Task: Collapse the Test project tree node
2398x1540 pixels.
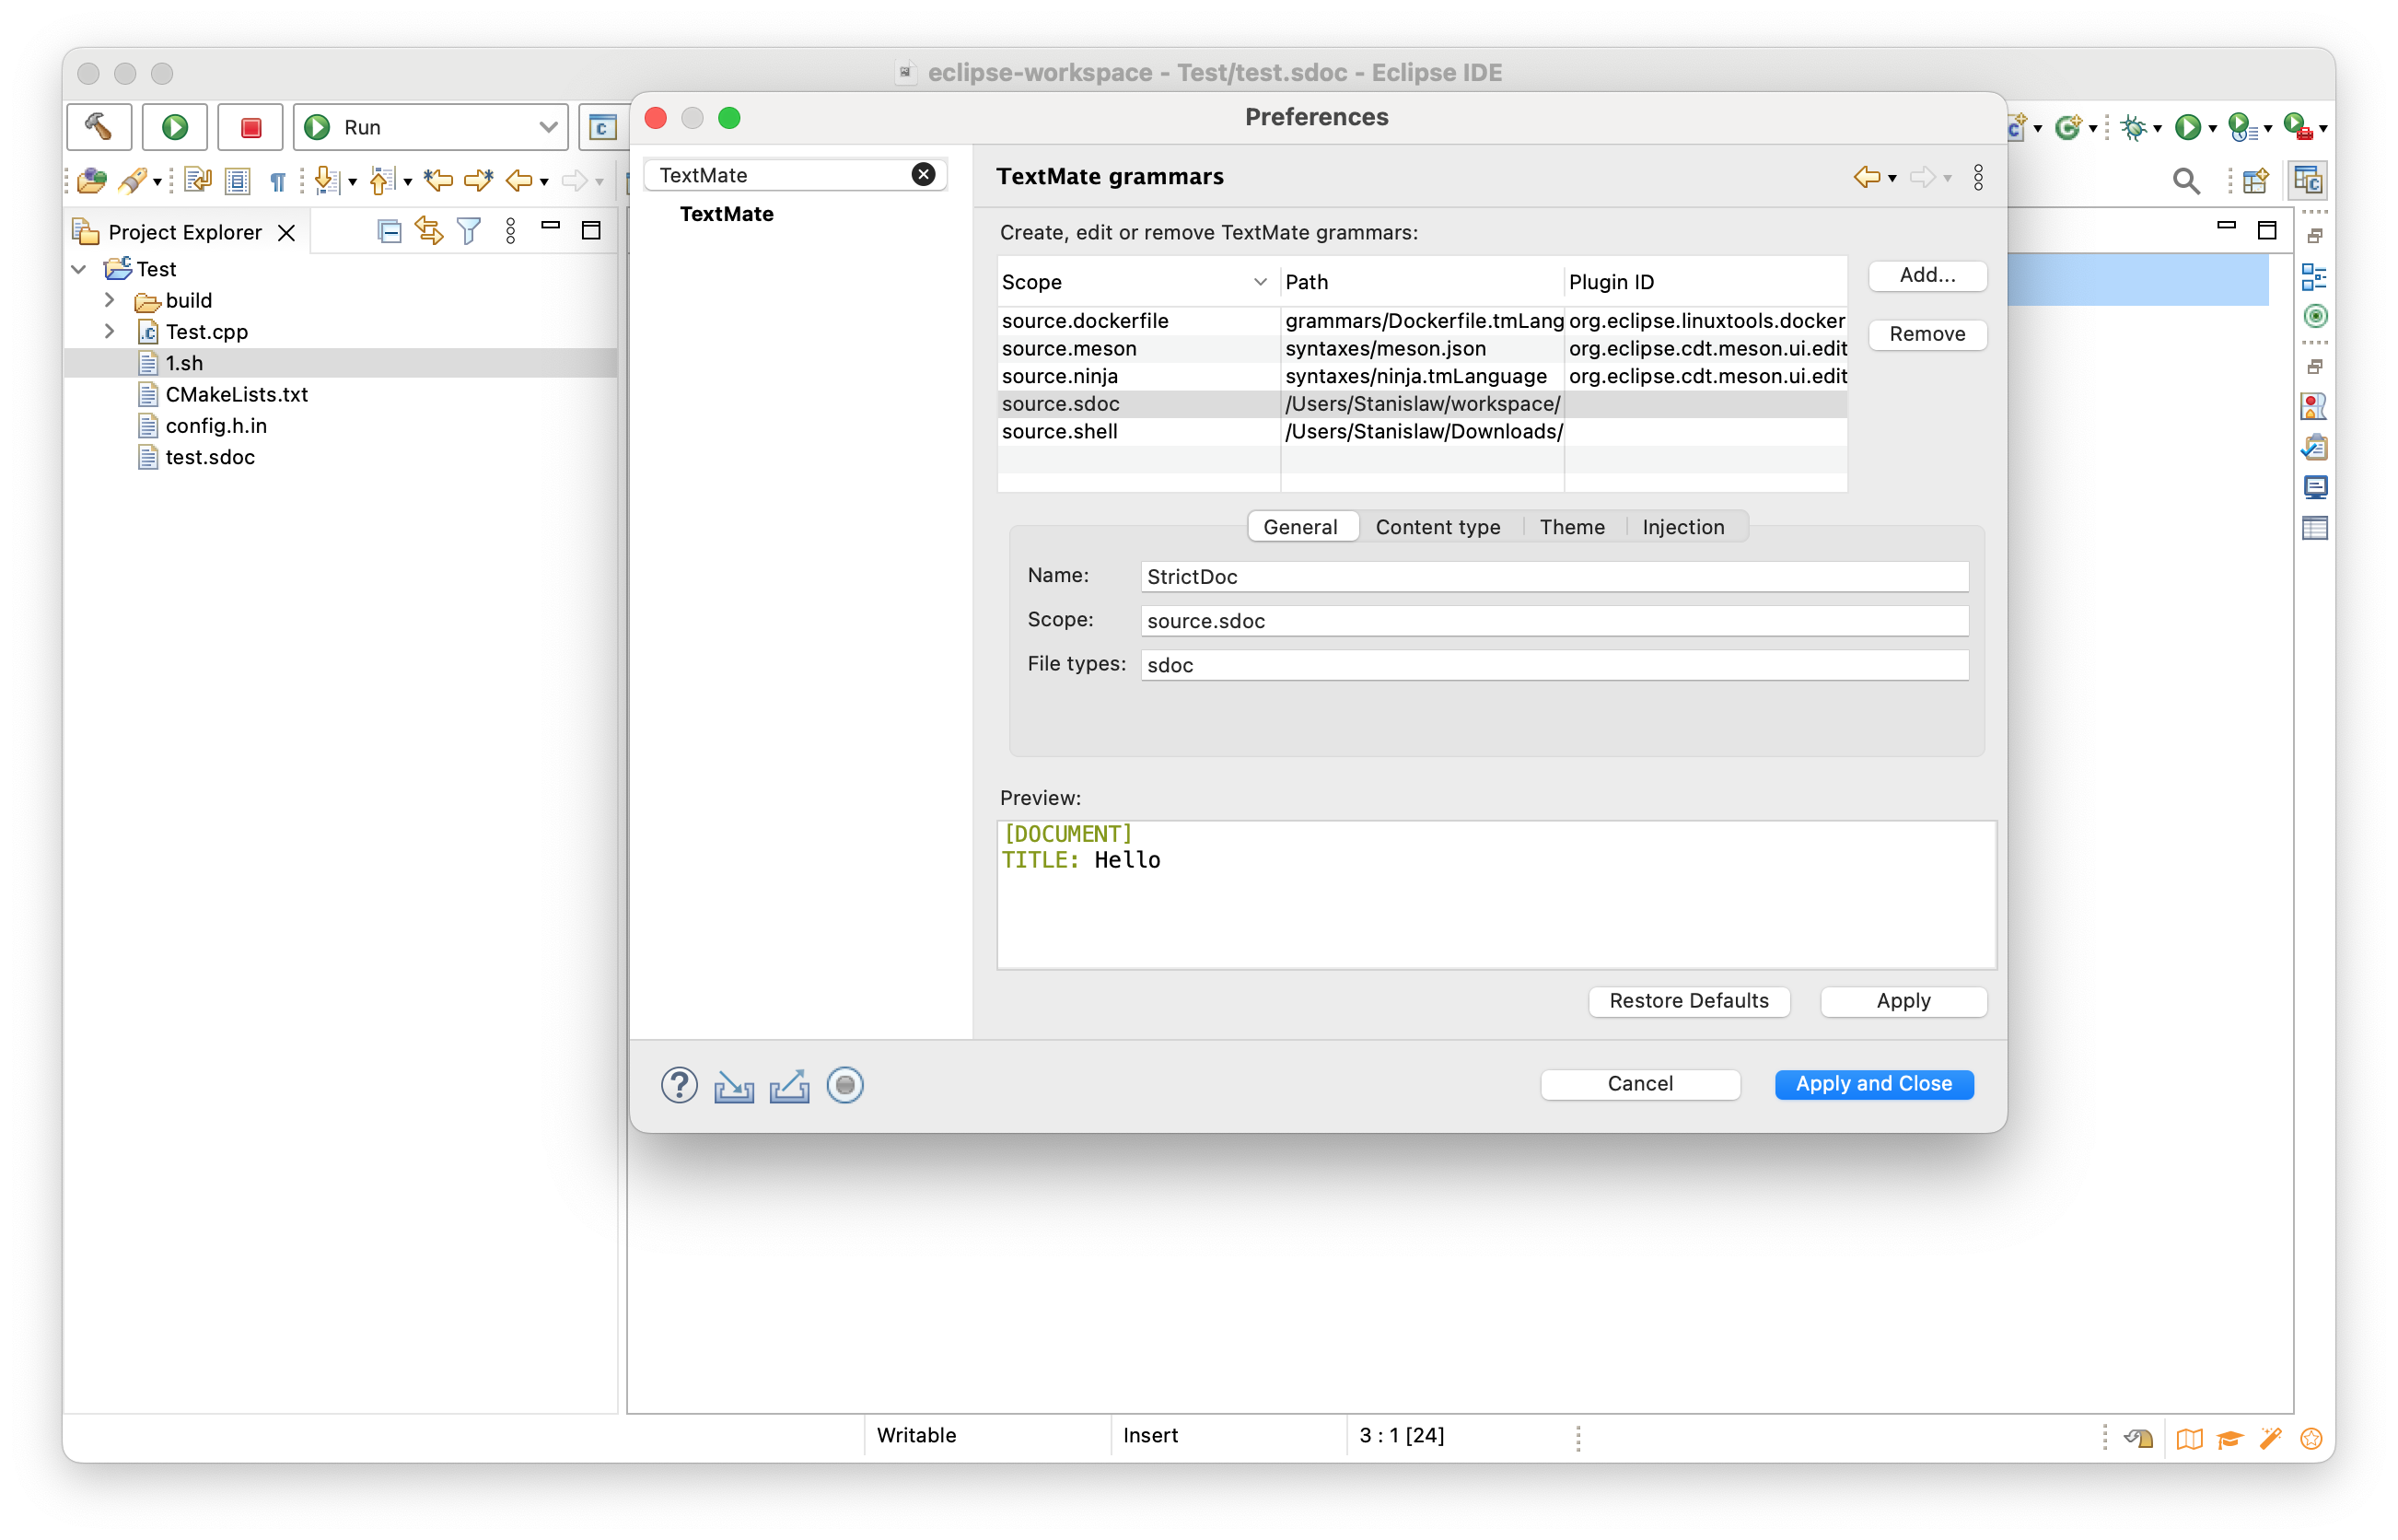Action: [80, 269]
